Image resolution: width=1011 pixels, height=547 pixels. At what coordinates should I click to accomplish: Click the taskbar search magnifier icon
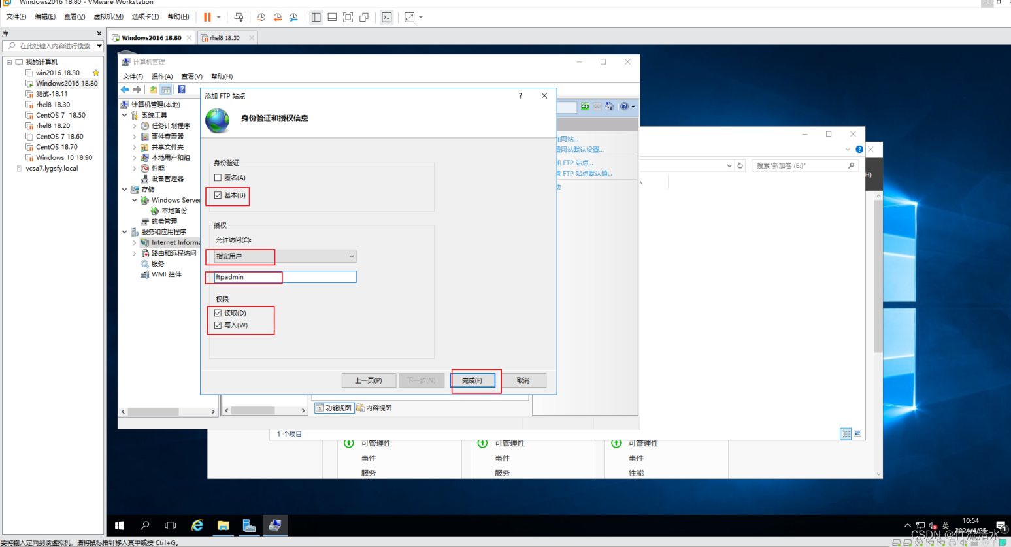[145, 525]
